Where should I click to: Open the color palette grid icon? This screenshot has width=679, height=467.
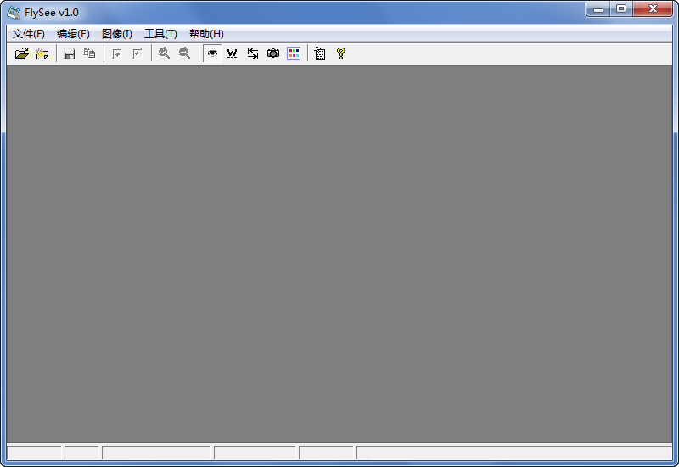pos(294,53)
